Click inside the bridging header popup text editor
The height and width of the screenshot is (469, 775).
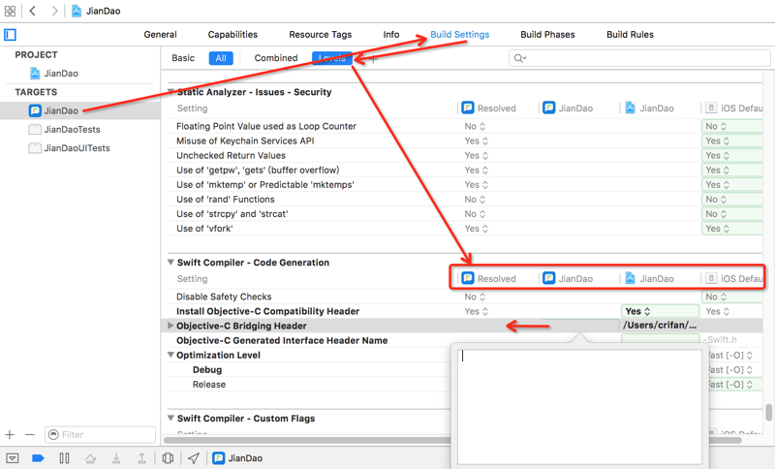(x=579, y=406)
